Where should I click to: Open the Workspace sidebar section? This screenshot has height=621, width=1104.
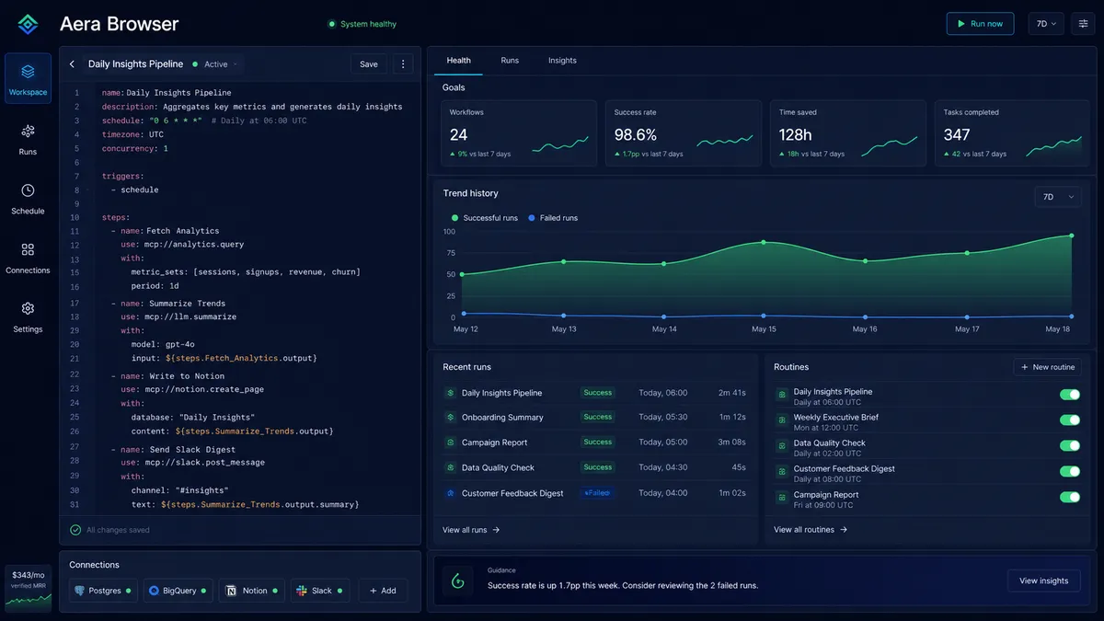tap(28, 79)
